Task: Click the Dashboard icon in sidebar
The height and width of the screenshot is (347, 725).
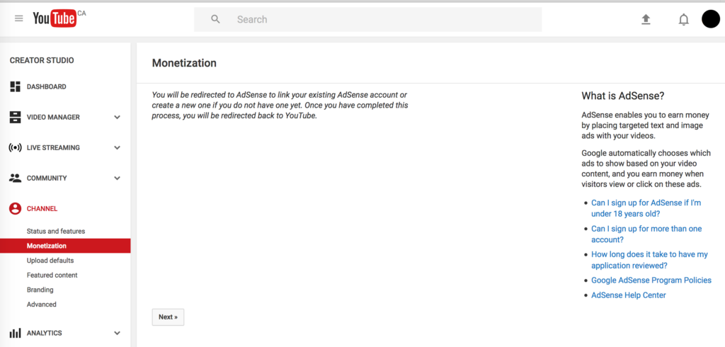Action: (16, 86)
